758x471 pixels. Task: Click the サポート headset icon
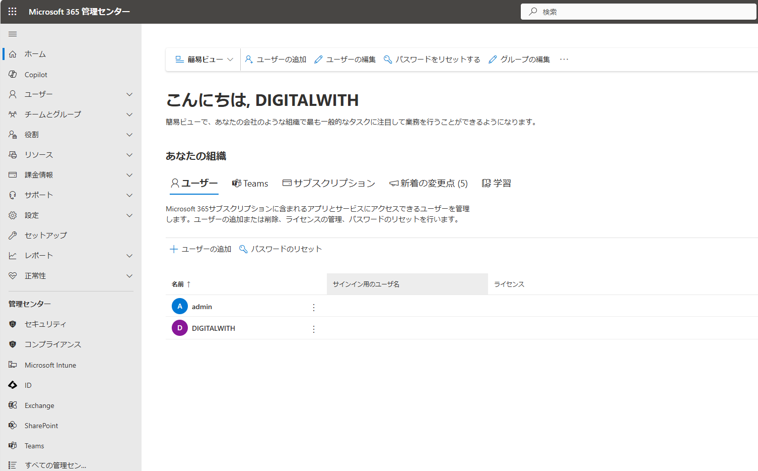(x=13, y=195)
